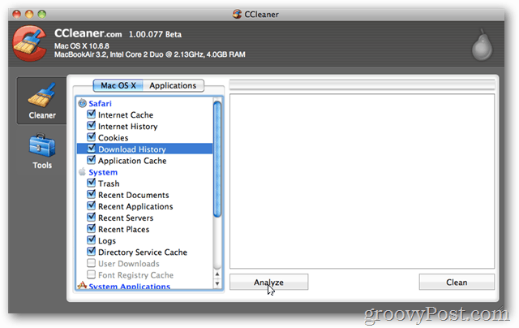The image size is (519, 328).
Task: Enable the User Downloads checkbox
Action: (91, 263)
